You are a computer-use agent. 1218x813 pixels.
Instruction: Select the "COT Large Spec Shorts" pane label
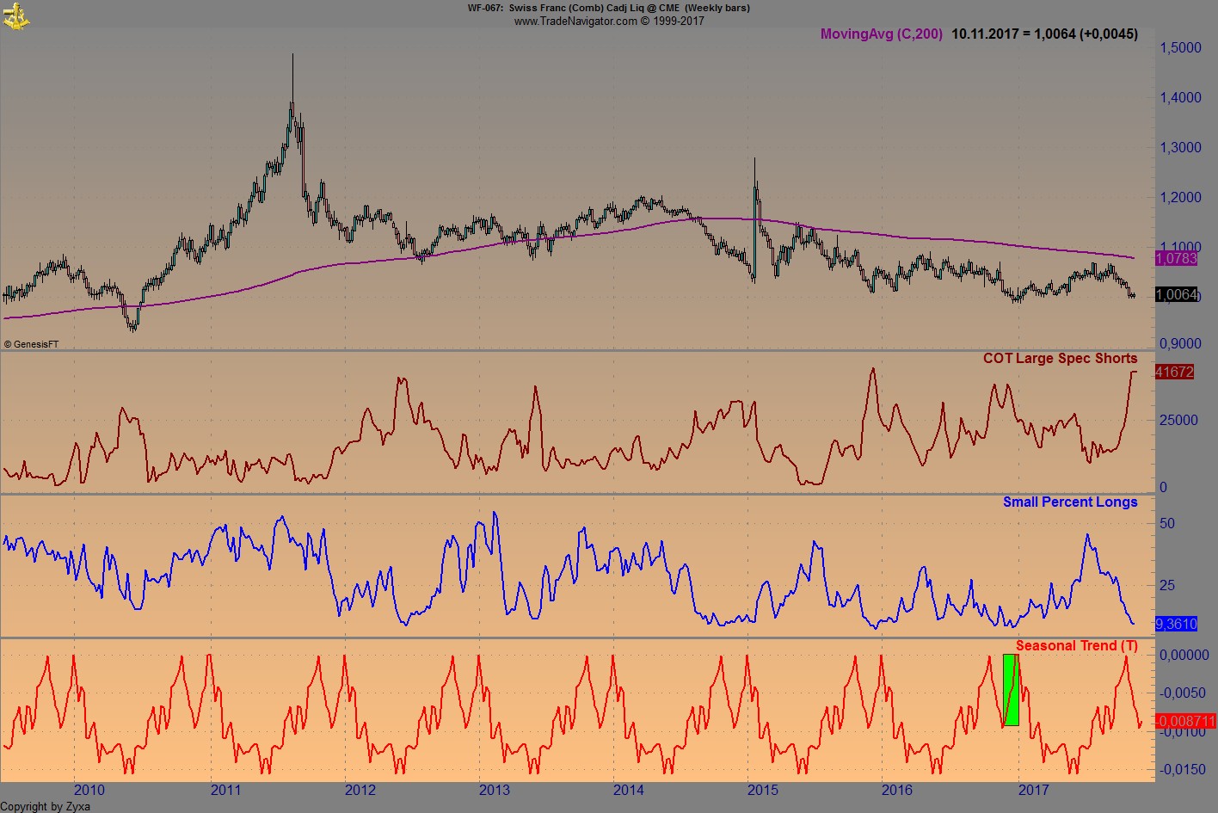click(1060, 359)
